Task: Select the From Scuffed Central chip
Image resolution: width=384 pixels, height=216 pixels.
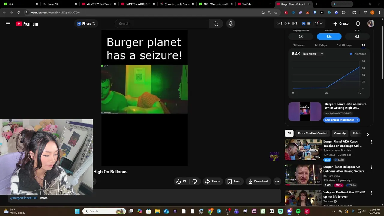Action: click(312, 133)
